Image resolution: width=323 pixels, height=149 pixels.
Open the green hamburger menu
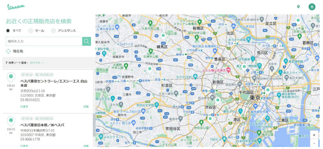(312, 7)
